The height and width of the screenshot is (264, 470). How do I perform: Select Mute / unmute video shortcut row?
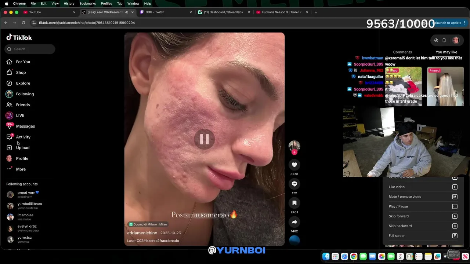(x=423, y=197)
